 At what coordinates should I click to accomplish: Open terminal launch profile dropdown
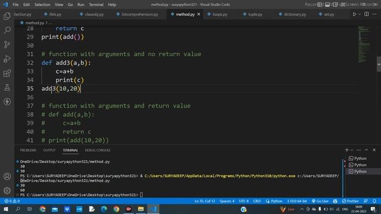point(352,150)
